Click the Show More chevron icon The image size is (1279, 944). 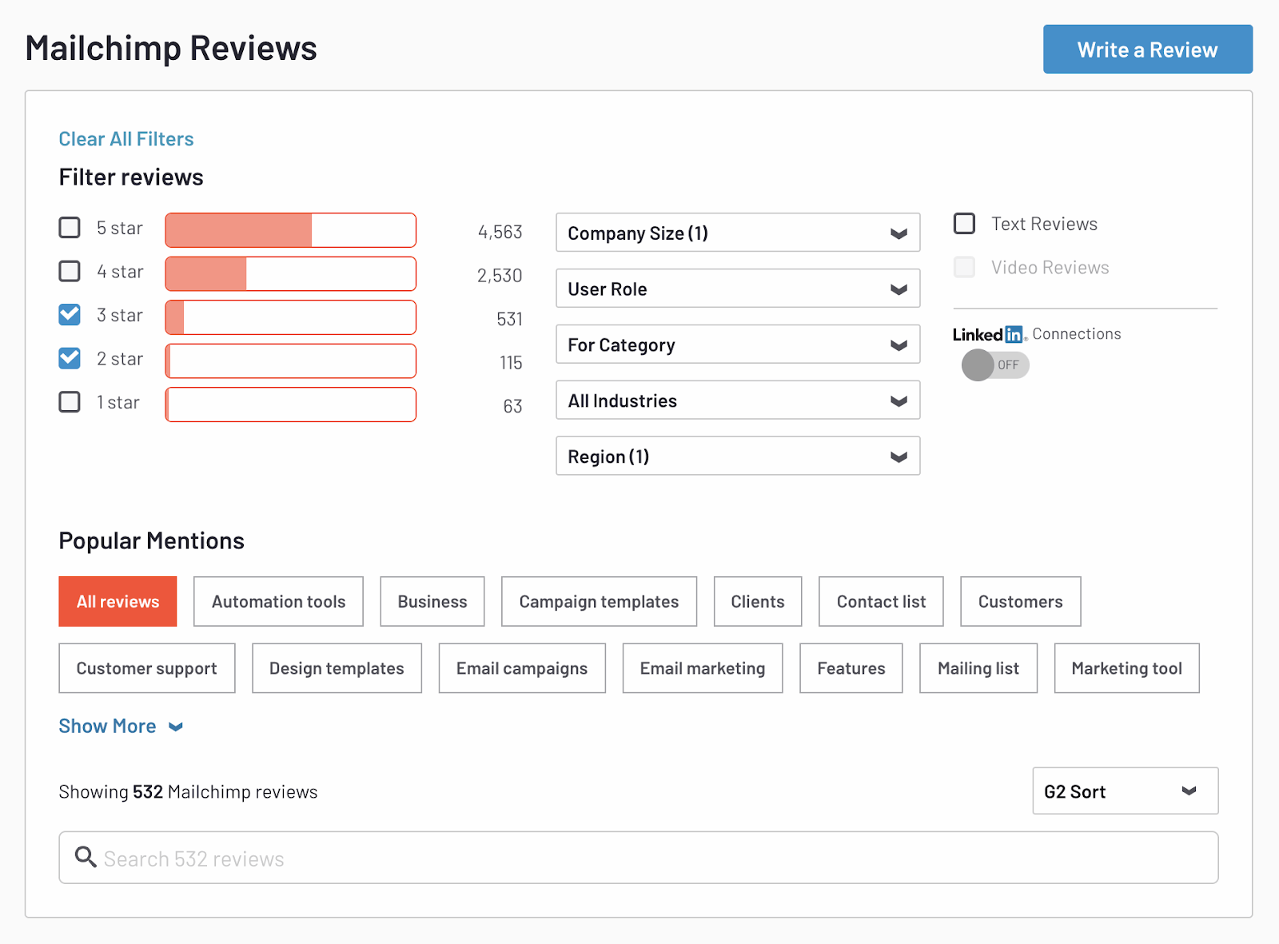[x=176, y=727]
